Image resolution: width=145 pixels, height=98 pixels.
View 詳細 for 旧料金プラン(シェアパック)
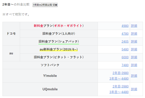(134, 42)
